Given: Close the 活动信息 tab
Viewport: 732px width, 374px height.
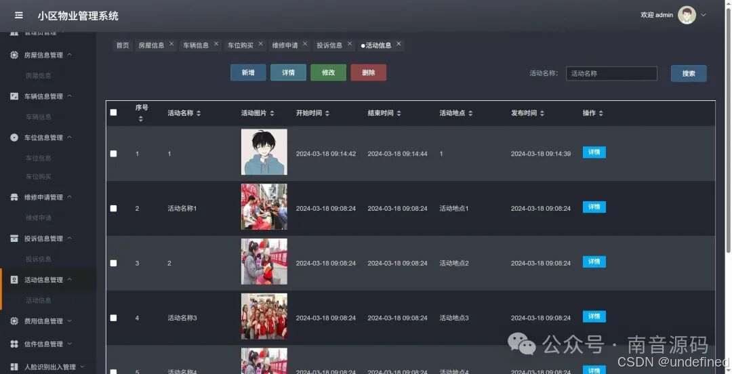Looking at the screenshot, I should [399, 43].
